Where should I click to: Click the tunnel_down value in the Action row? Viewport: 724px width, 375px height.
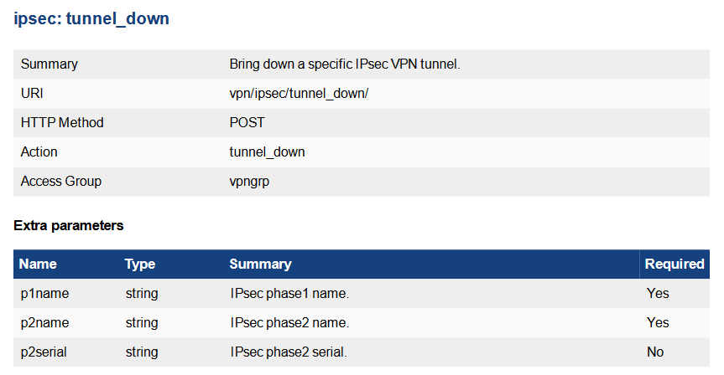coord(267,152)
